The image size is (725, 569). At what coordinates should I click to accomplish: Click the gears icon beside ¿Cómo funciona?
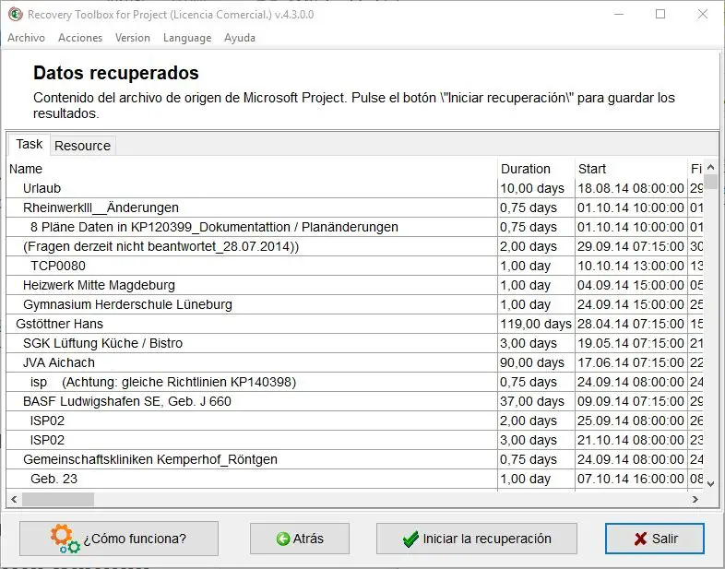point(65,539)
